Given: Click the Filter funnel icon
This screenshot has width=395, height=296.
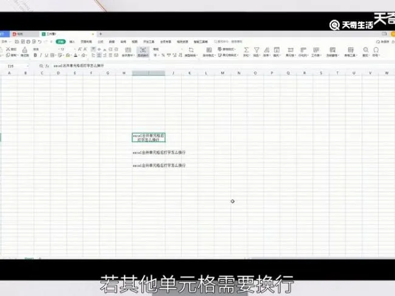Looking at the screenshot, I should (x=256, y=52).
